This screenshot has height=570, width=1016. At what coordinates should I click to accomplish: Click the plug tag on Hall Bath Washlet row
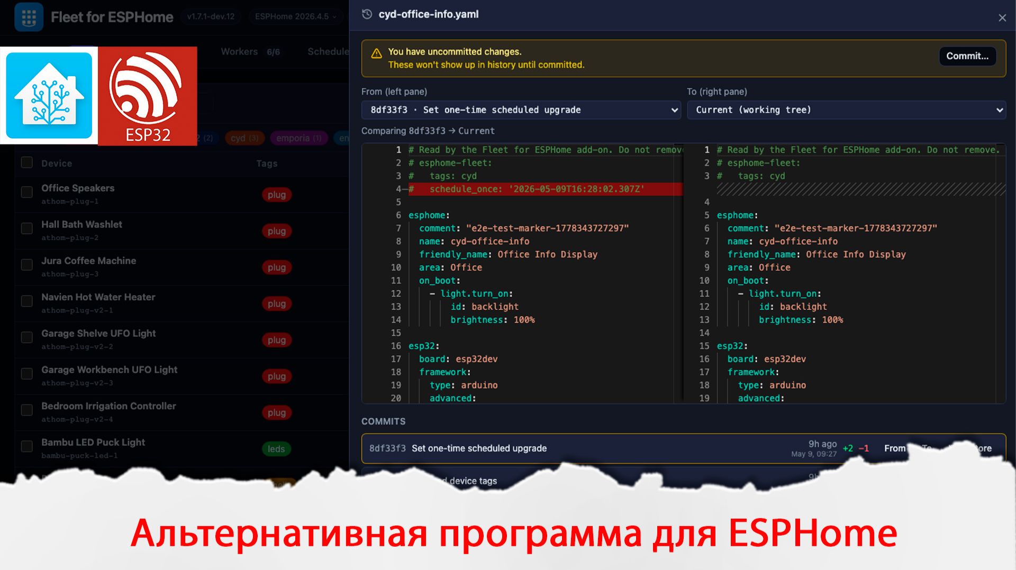[276, 231]
